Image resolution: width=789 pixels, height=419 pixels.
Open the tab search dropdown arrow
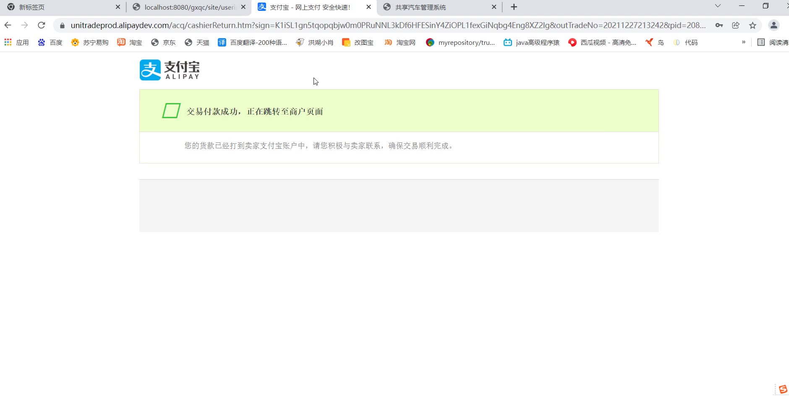coord(718,6)
